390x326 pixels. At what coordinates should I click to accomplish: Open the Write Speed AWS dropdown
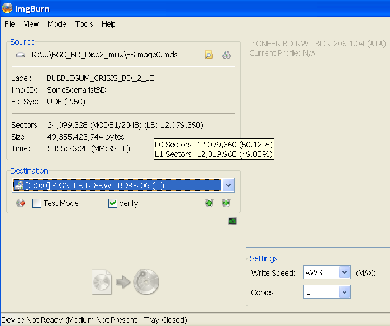[345, 272]
